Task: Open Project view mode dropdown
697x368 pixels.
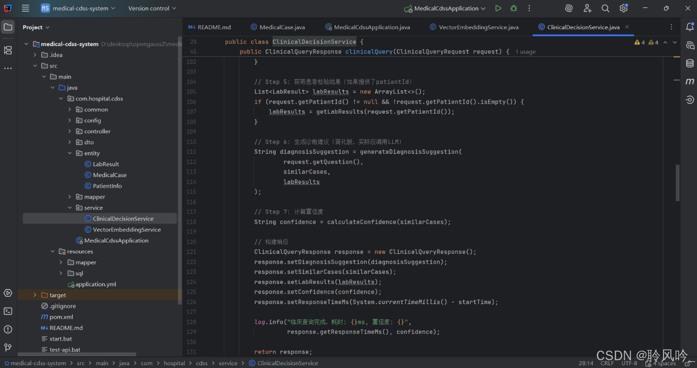Action: (x=36, y=27)
